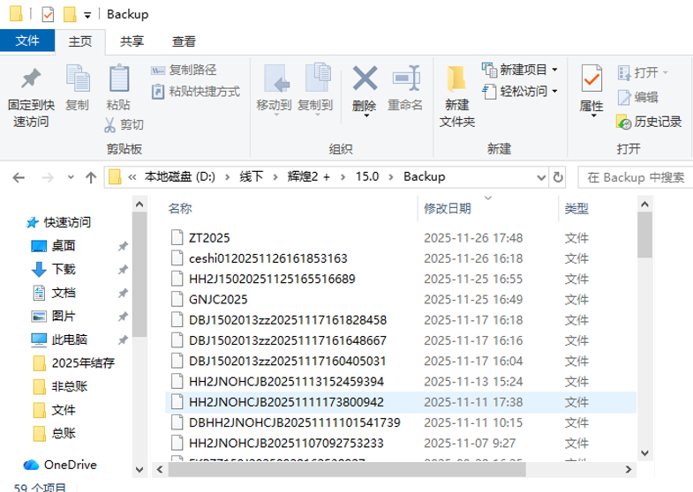Click the Pin to Quick Access icon
Screen dimensions: 693x492
pos(31,81)
